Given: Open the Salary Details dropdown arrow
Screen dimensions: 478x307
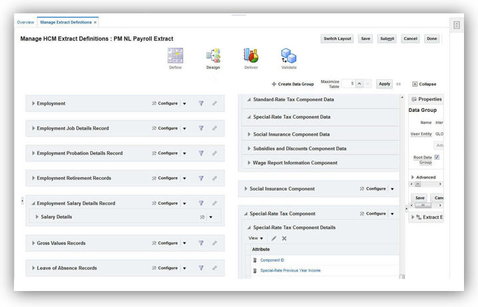Looking at the screenshot, I should click(x=210, y=217).
